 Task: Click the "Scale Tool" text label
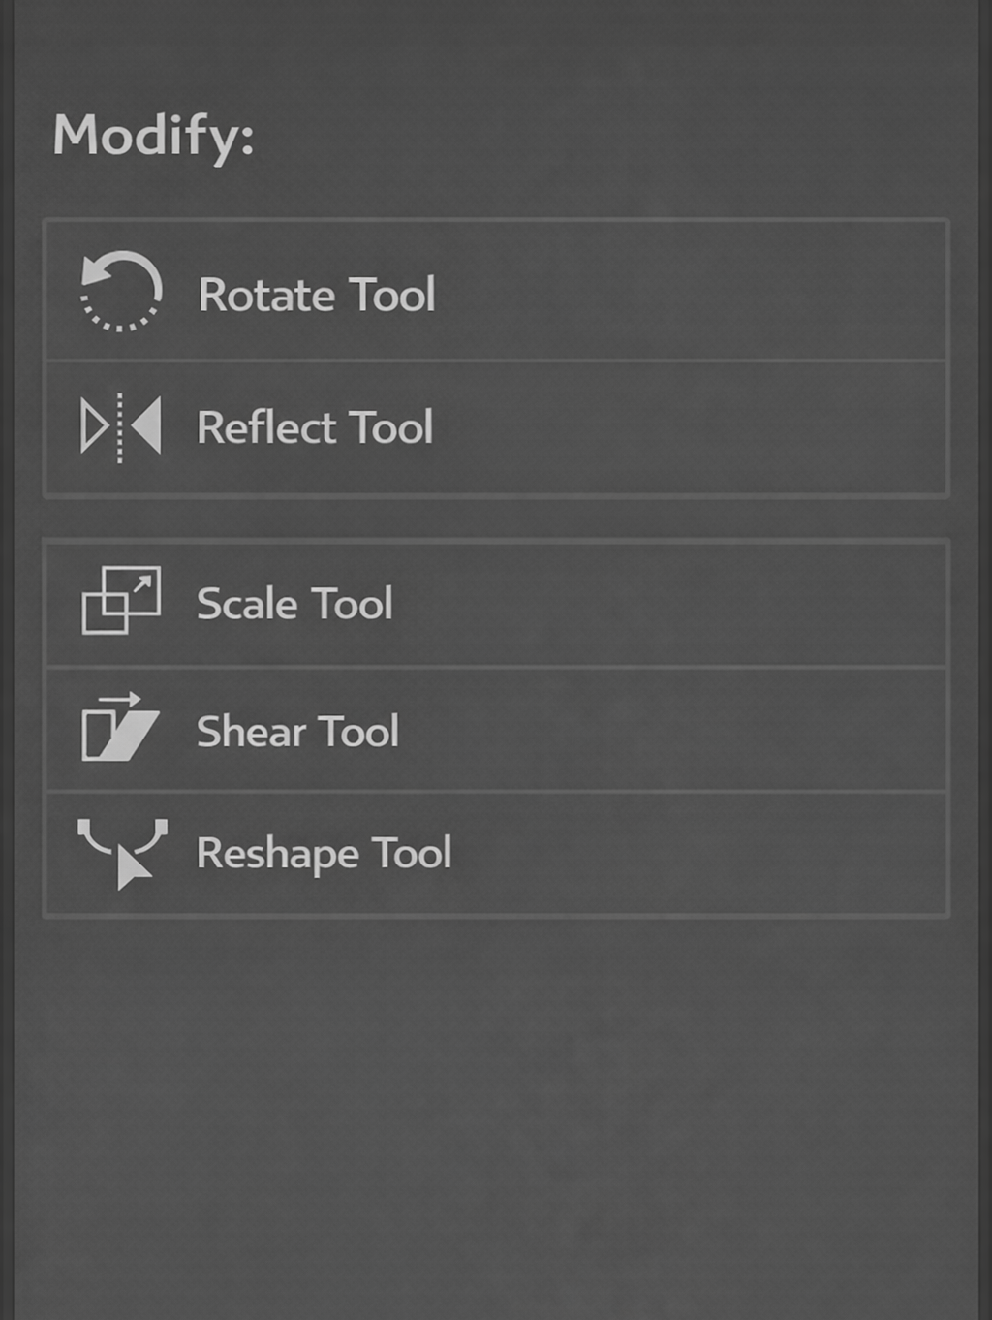(294, 604)
